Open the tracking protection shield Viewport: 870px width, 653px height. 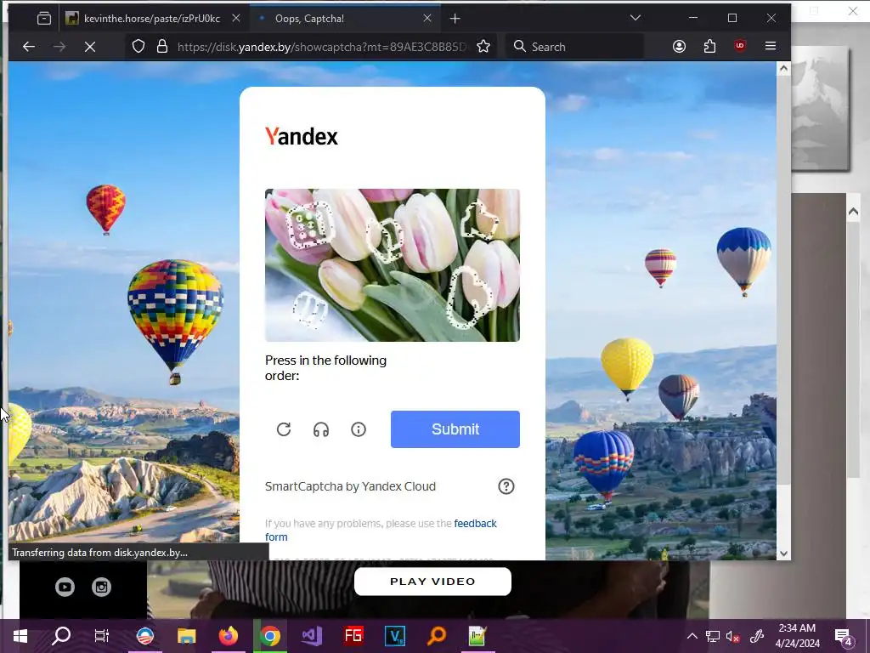pos(138,47)
